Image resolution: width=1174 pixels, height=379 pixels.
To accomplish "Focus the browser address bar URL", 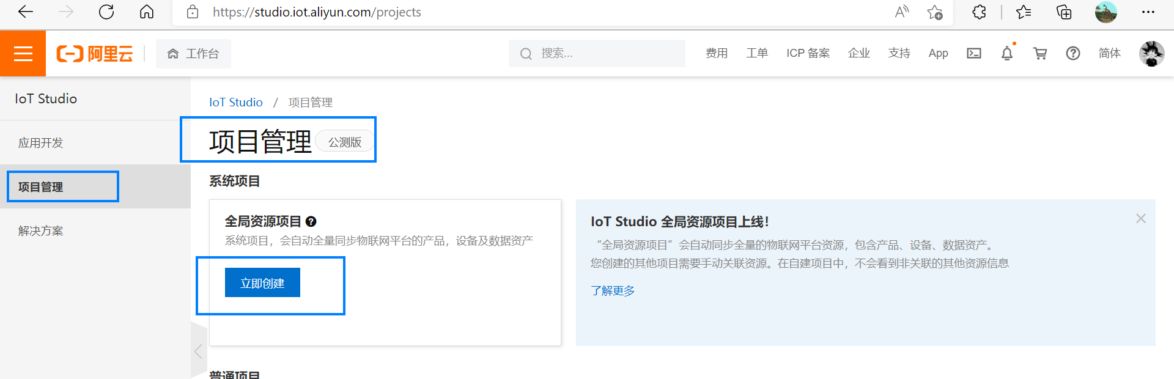I will coord(317,12).
